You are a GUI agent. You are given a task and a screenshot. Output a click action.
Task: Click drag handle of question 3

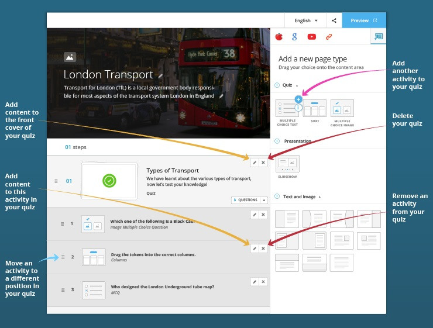pyautogui.click(x=63, y=290)
